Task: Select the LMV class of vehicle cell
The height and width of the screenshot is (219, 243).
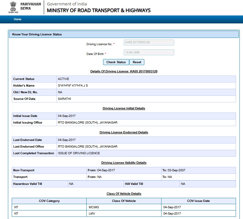Action: click(92, 214)
